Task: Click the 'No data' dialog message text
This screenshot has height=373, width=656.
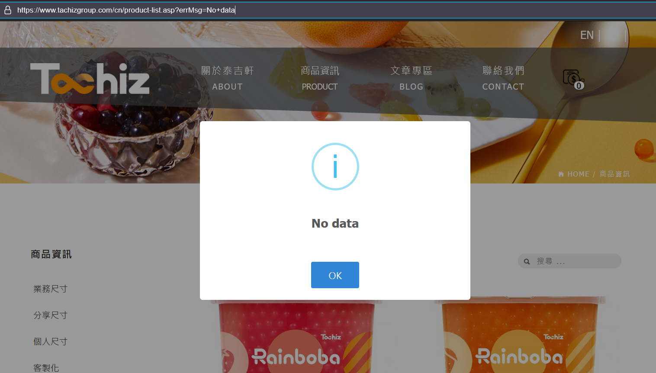Action: pyautogui.click(x=335, y=223)
